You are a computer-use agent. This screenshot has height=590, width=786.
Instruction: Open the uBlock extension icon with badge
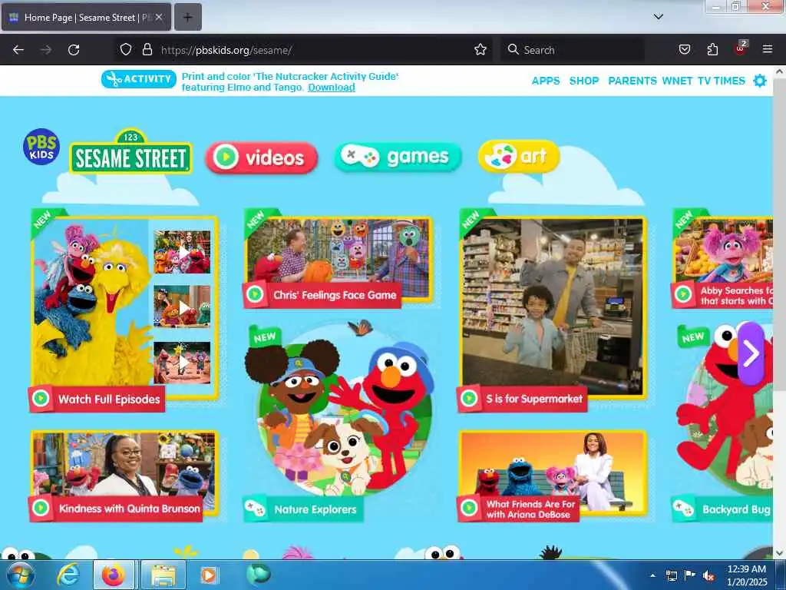(741, 48)
